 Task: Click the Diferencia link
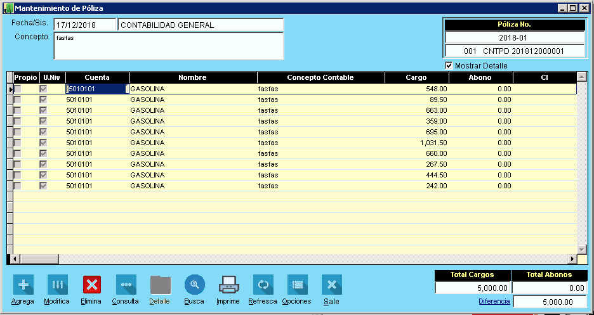(x=494, y=301)
